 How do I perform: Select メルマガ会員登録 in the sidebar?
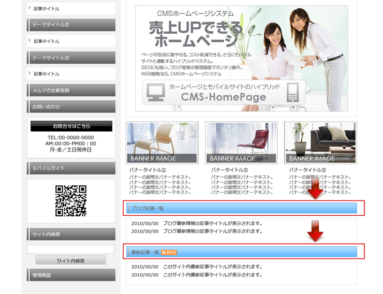(x=71, y=90)
